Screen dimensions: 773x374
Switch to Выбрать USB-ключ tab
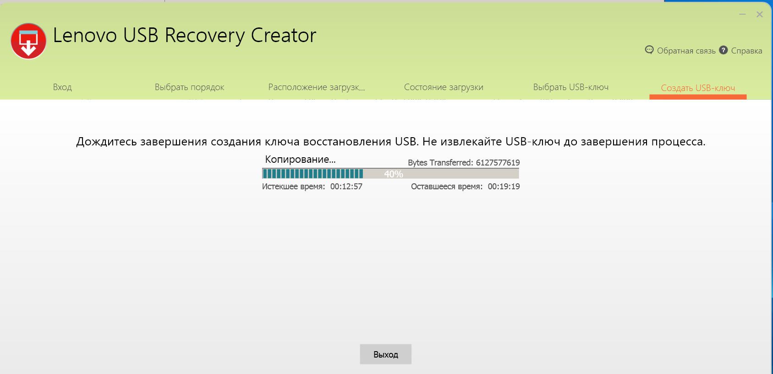(571, 87)
